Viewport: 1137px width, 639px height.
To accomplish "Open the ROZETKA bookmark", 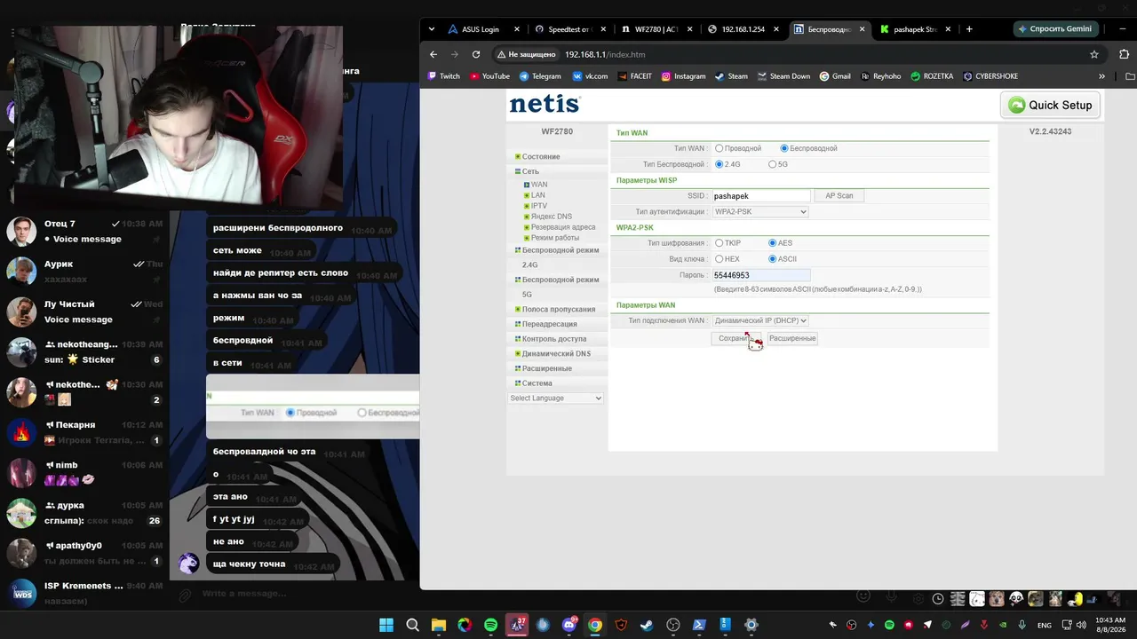I will coord(931,76).
